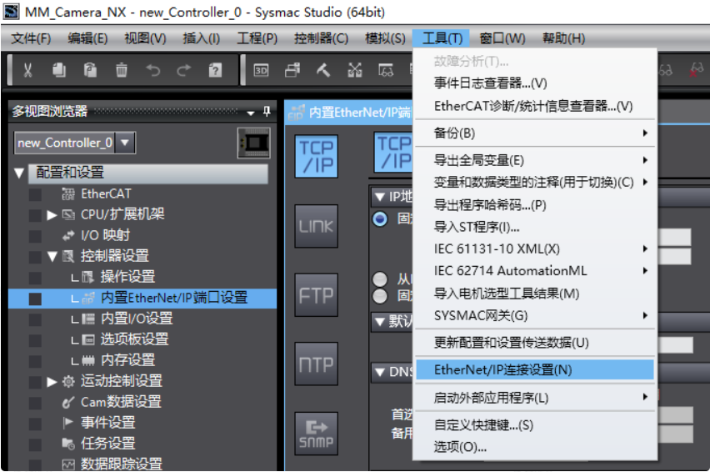Screen dimensions: 710x472
Task: Collapse the 控制器设置 tree node
Action: [x=52, y=256]
